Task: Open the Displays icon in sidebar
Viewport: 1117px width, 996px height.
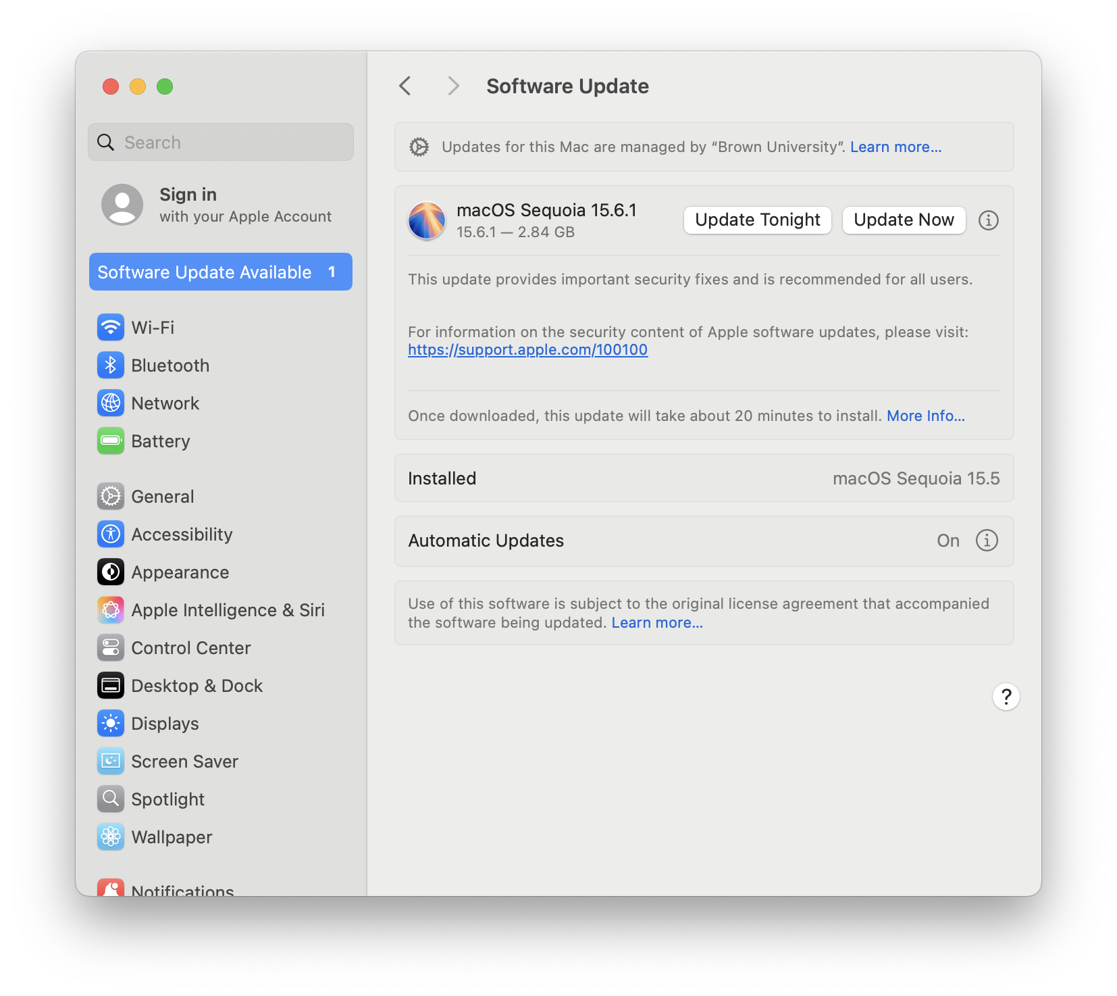Action: tap(111, 724)
